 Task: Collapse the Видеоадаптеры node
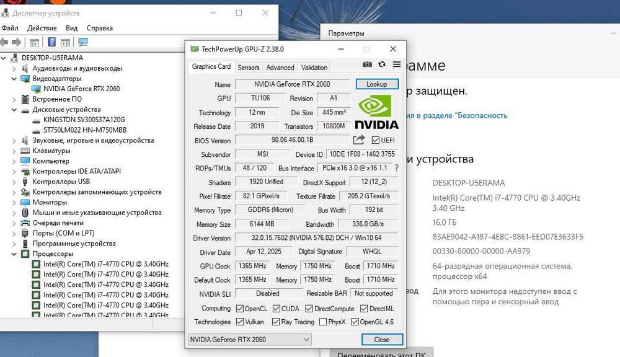point(14,79)
